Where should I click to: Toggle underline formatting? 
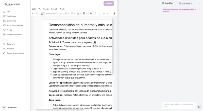point(99,13)
